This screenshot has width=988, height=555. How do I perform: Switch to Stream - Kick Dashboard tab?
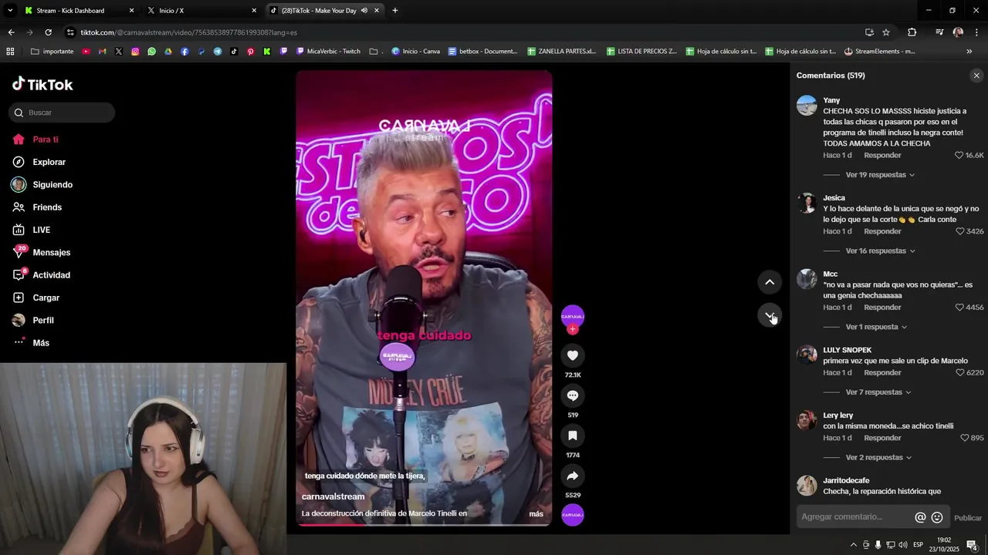(x=77, y=11)
